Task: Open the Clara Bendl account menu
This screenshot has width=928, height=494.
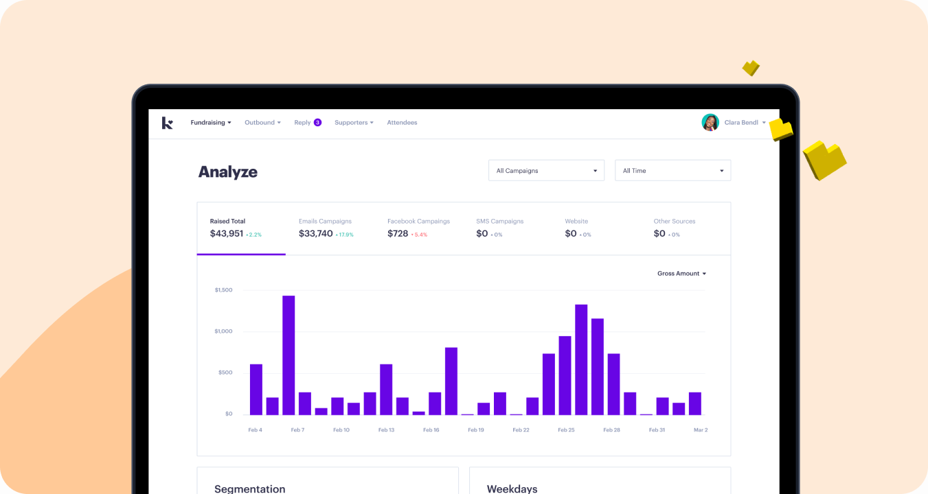Action: (x=734, y=123)
